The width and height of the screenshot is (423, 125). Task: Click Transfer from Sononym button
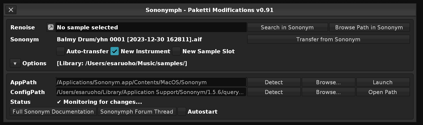[x=328, y=39]
